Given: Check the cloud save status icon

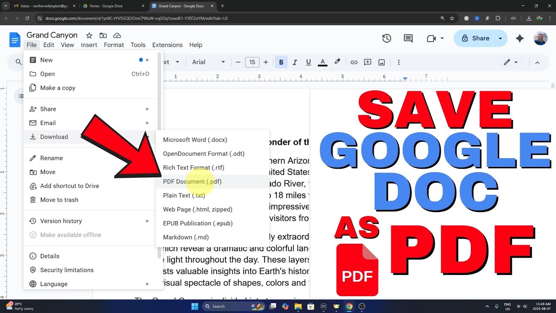Looking at the screenshot, I should pos(117,35).
